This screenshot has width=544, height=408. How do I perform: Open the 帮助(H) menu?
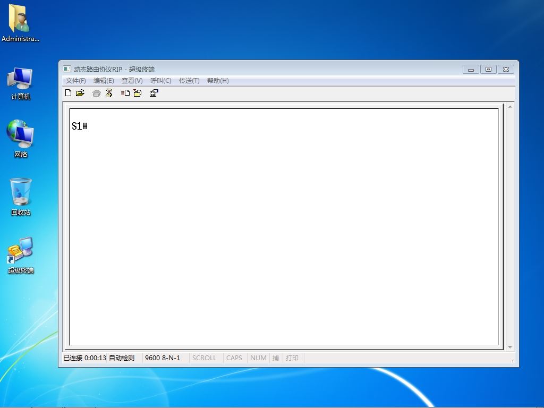[x=218, y=81]
